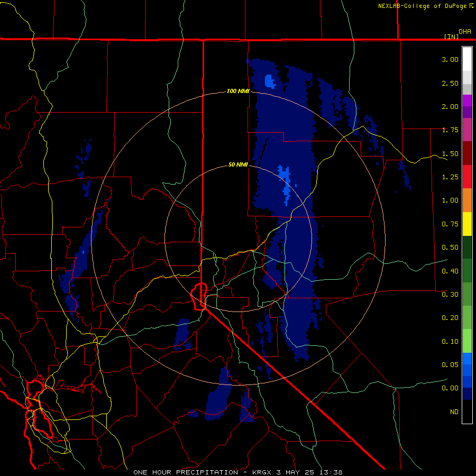Click the 1.75 legend value
This screenshot has height=476, width=476.
(x=450, y=130)
